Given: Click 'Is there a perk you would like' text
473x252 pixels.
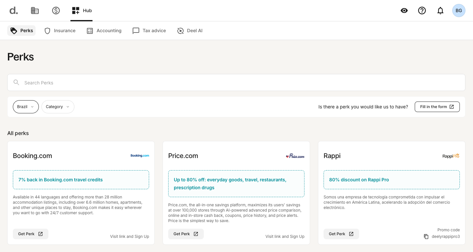Looking at the screenshot, I should tap(363, 107).
